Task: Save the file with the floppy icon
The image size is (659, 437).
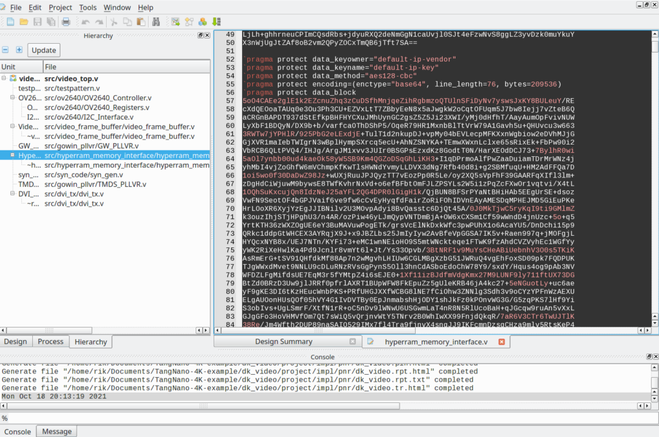Action: [37, 22]
